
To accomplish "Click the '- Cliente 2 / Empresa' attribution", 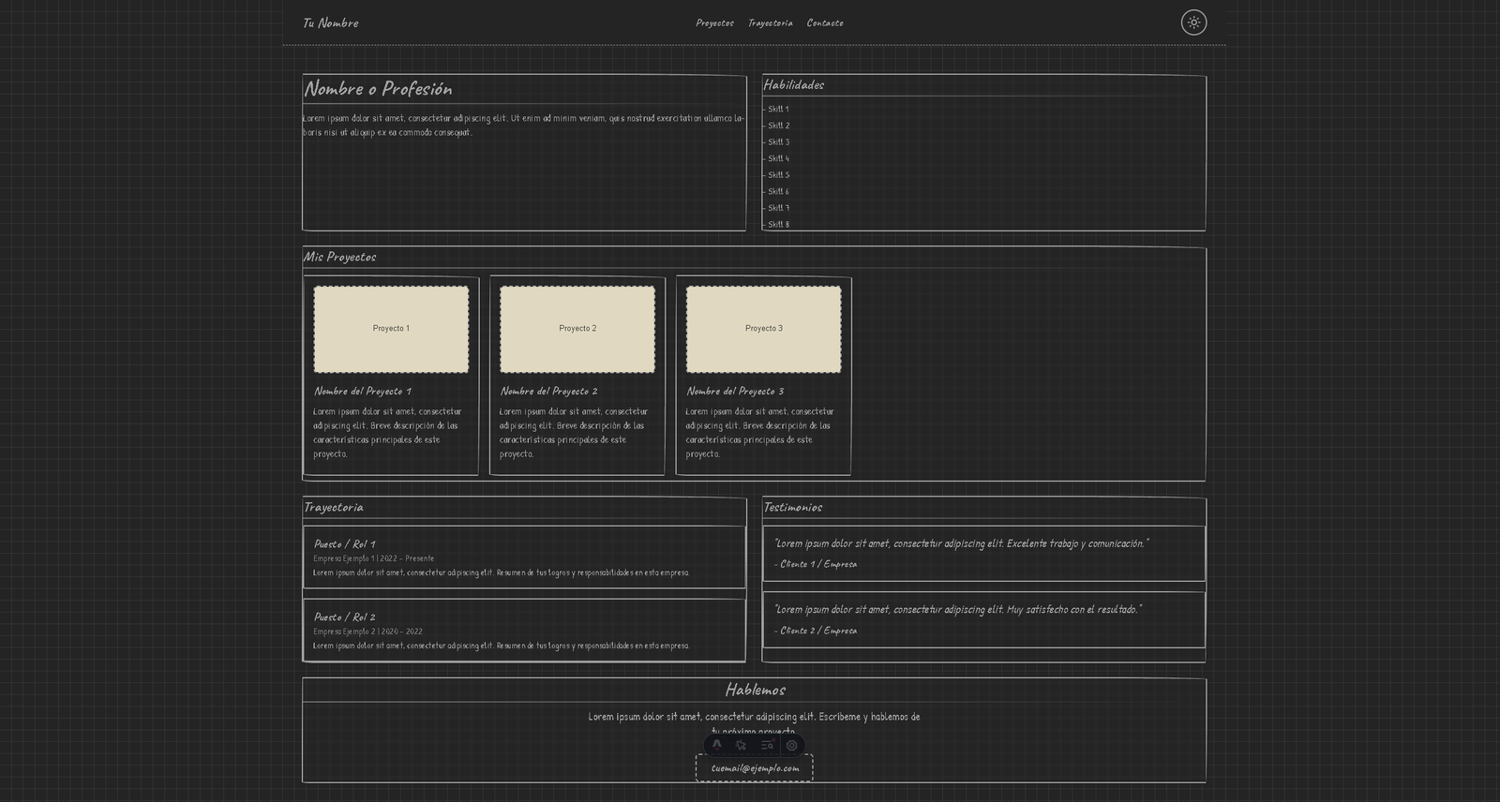I will [x=816, y=631].
